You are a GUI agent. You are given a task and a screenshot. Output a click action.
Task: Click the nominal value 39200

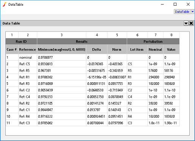click(155, 103)
